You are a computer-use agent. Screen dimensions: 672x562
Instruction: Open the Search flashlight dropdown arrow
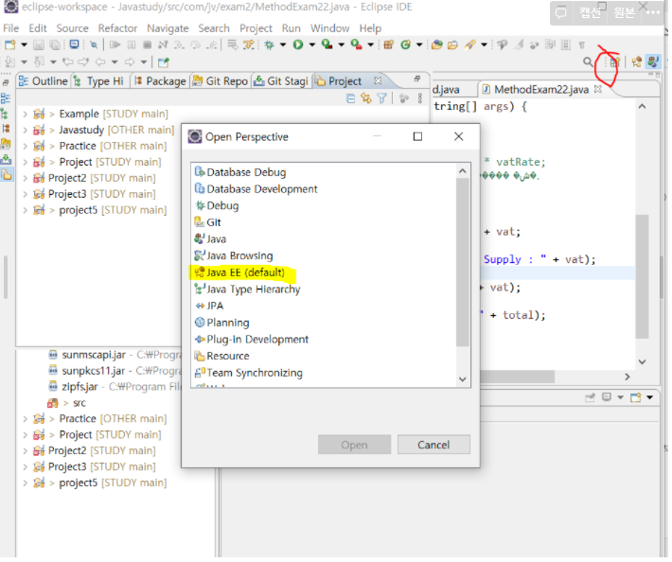coord(484,44)
